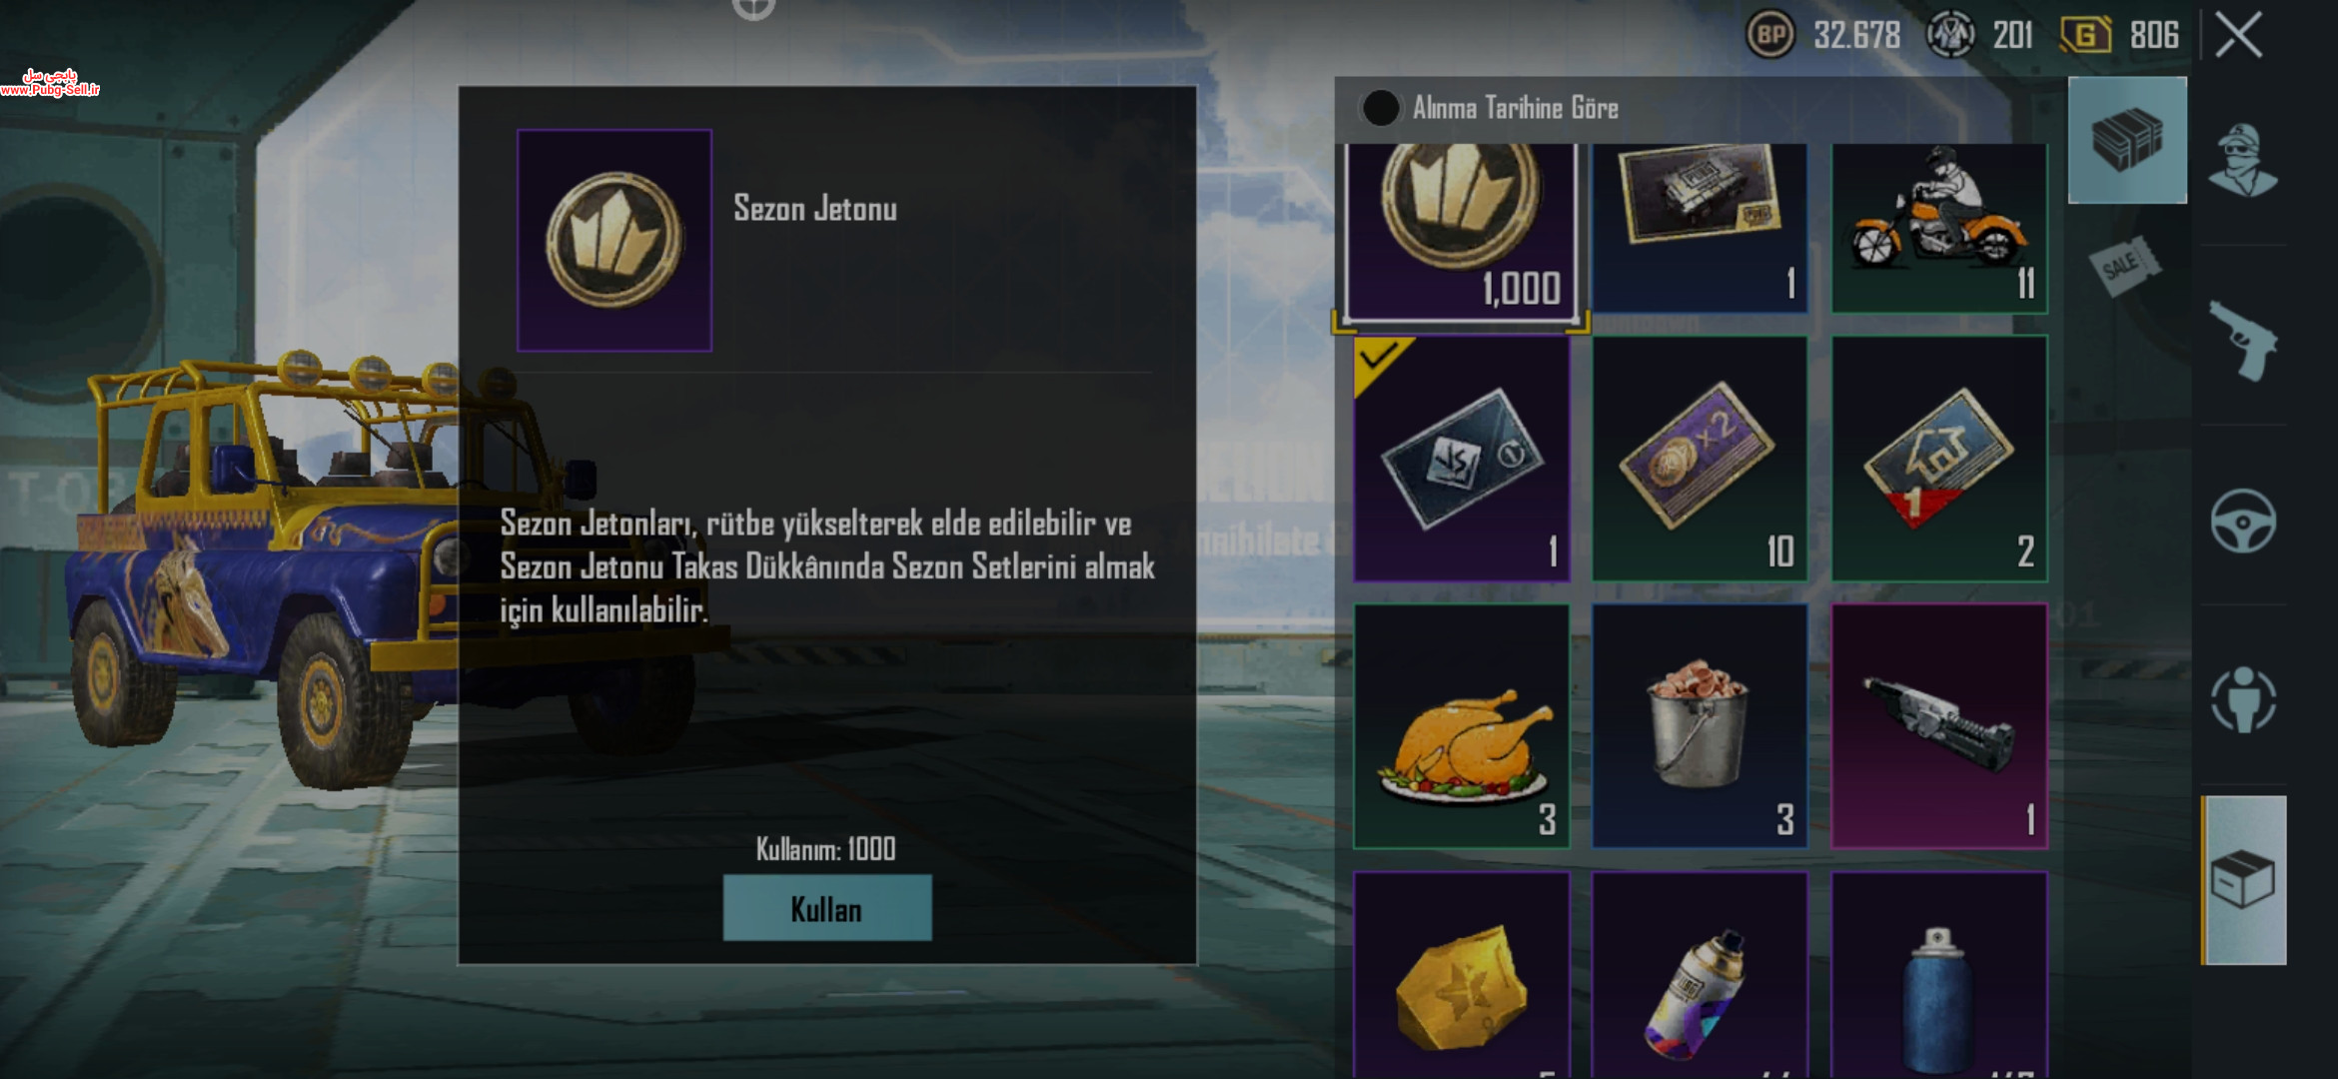This screenshot has width=2338, height=1079.
Task: Click the gold G currency icon
Action: coord(2085,35)
